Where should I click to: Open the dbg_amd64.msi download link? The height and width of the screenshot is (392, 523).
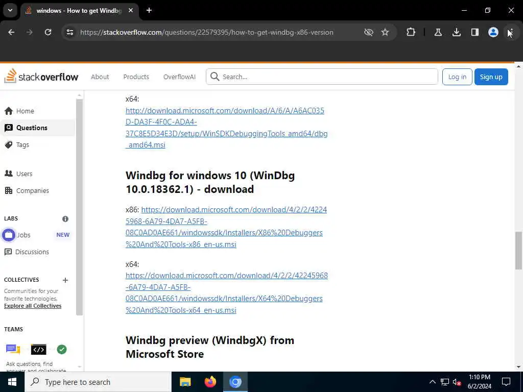pyautogui.click(x=226, y=128)
